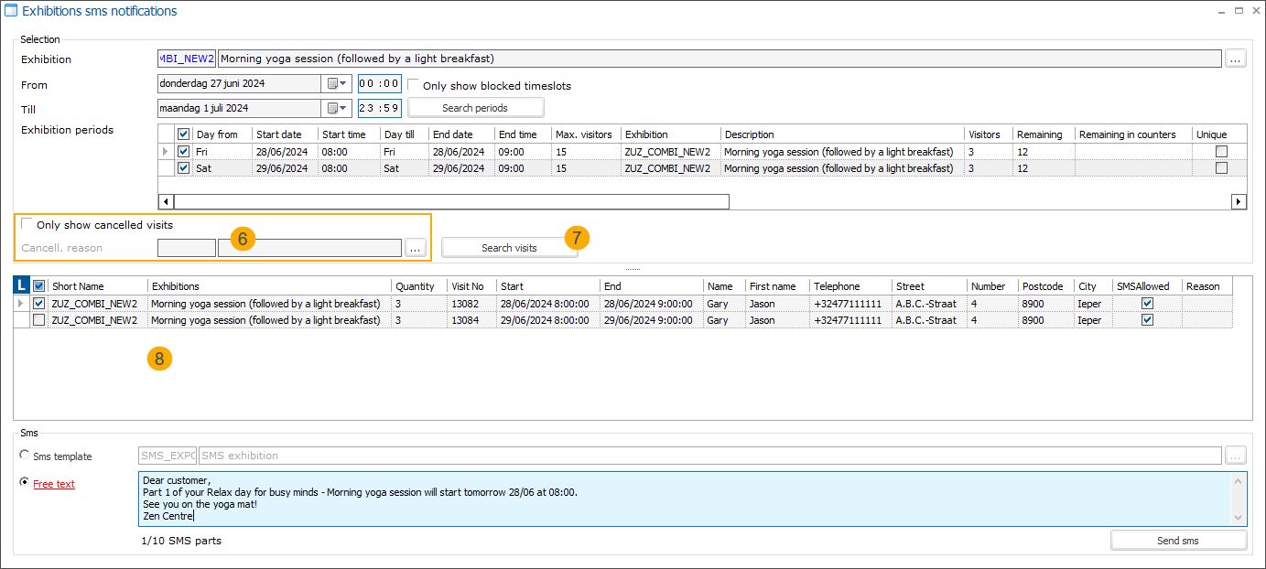
Task: Open the SMS template lookup ellipsis
Action: [x=1236, y=455]
